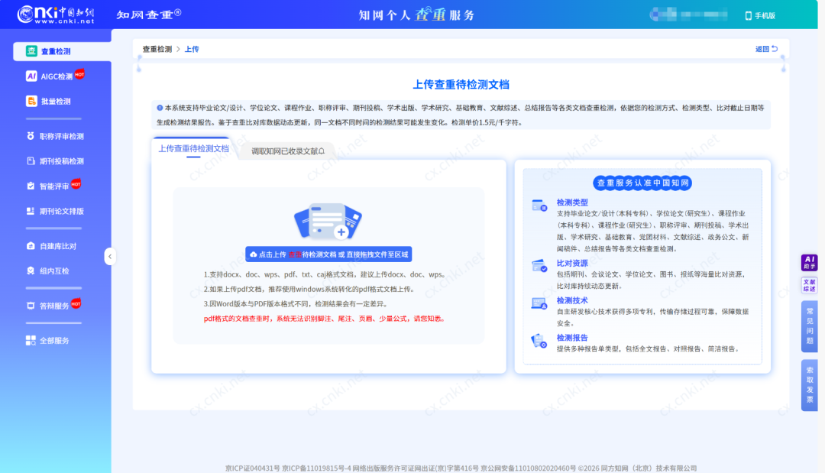Open 组内互检 sidebar item

pos(54,271)
